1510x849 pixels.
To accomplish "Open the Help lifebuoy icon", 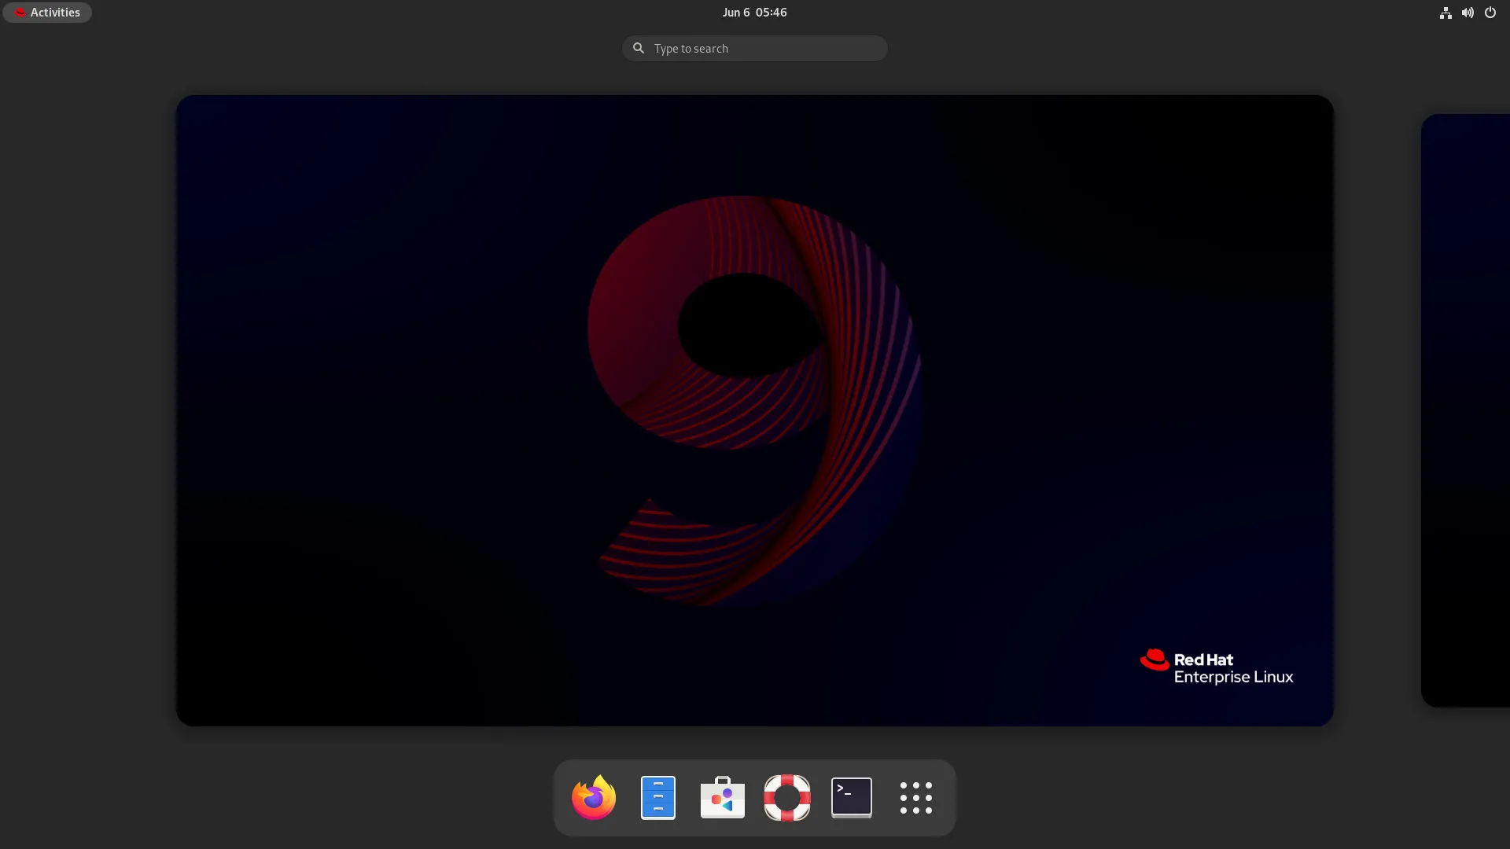I will 786,797.
